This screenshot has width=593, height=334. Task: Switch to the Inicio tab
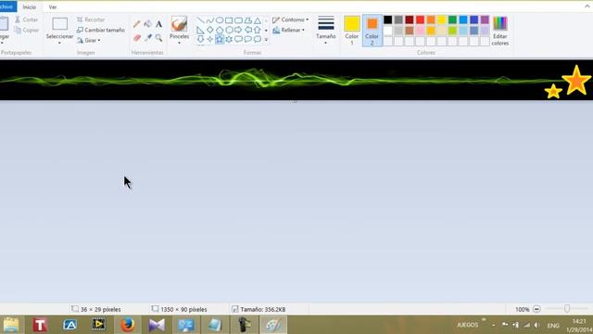point(29,7)
